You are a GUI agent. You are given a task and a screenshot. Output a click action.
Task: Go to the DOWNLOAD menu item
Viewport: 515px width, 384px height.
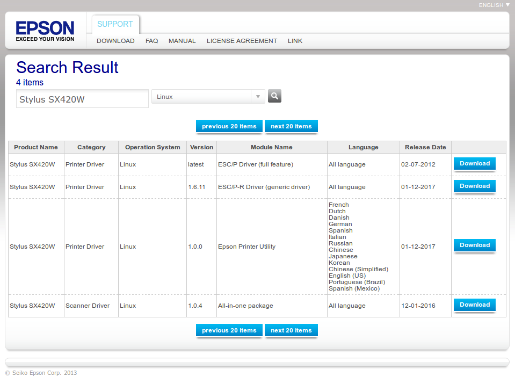115,41
